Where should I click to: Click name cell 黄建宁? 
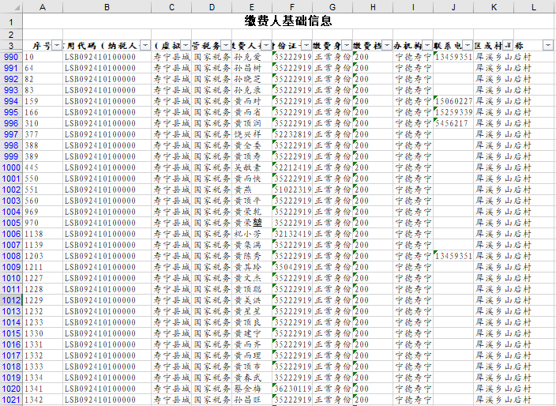252,333
